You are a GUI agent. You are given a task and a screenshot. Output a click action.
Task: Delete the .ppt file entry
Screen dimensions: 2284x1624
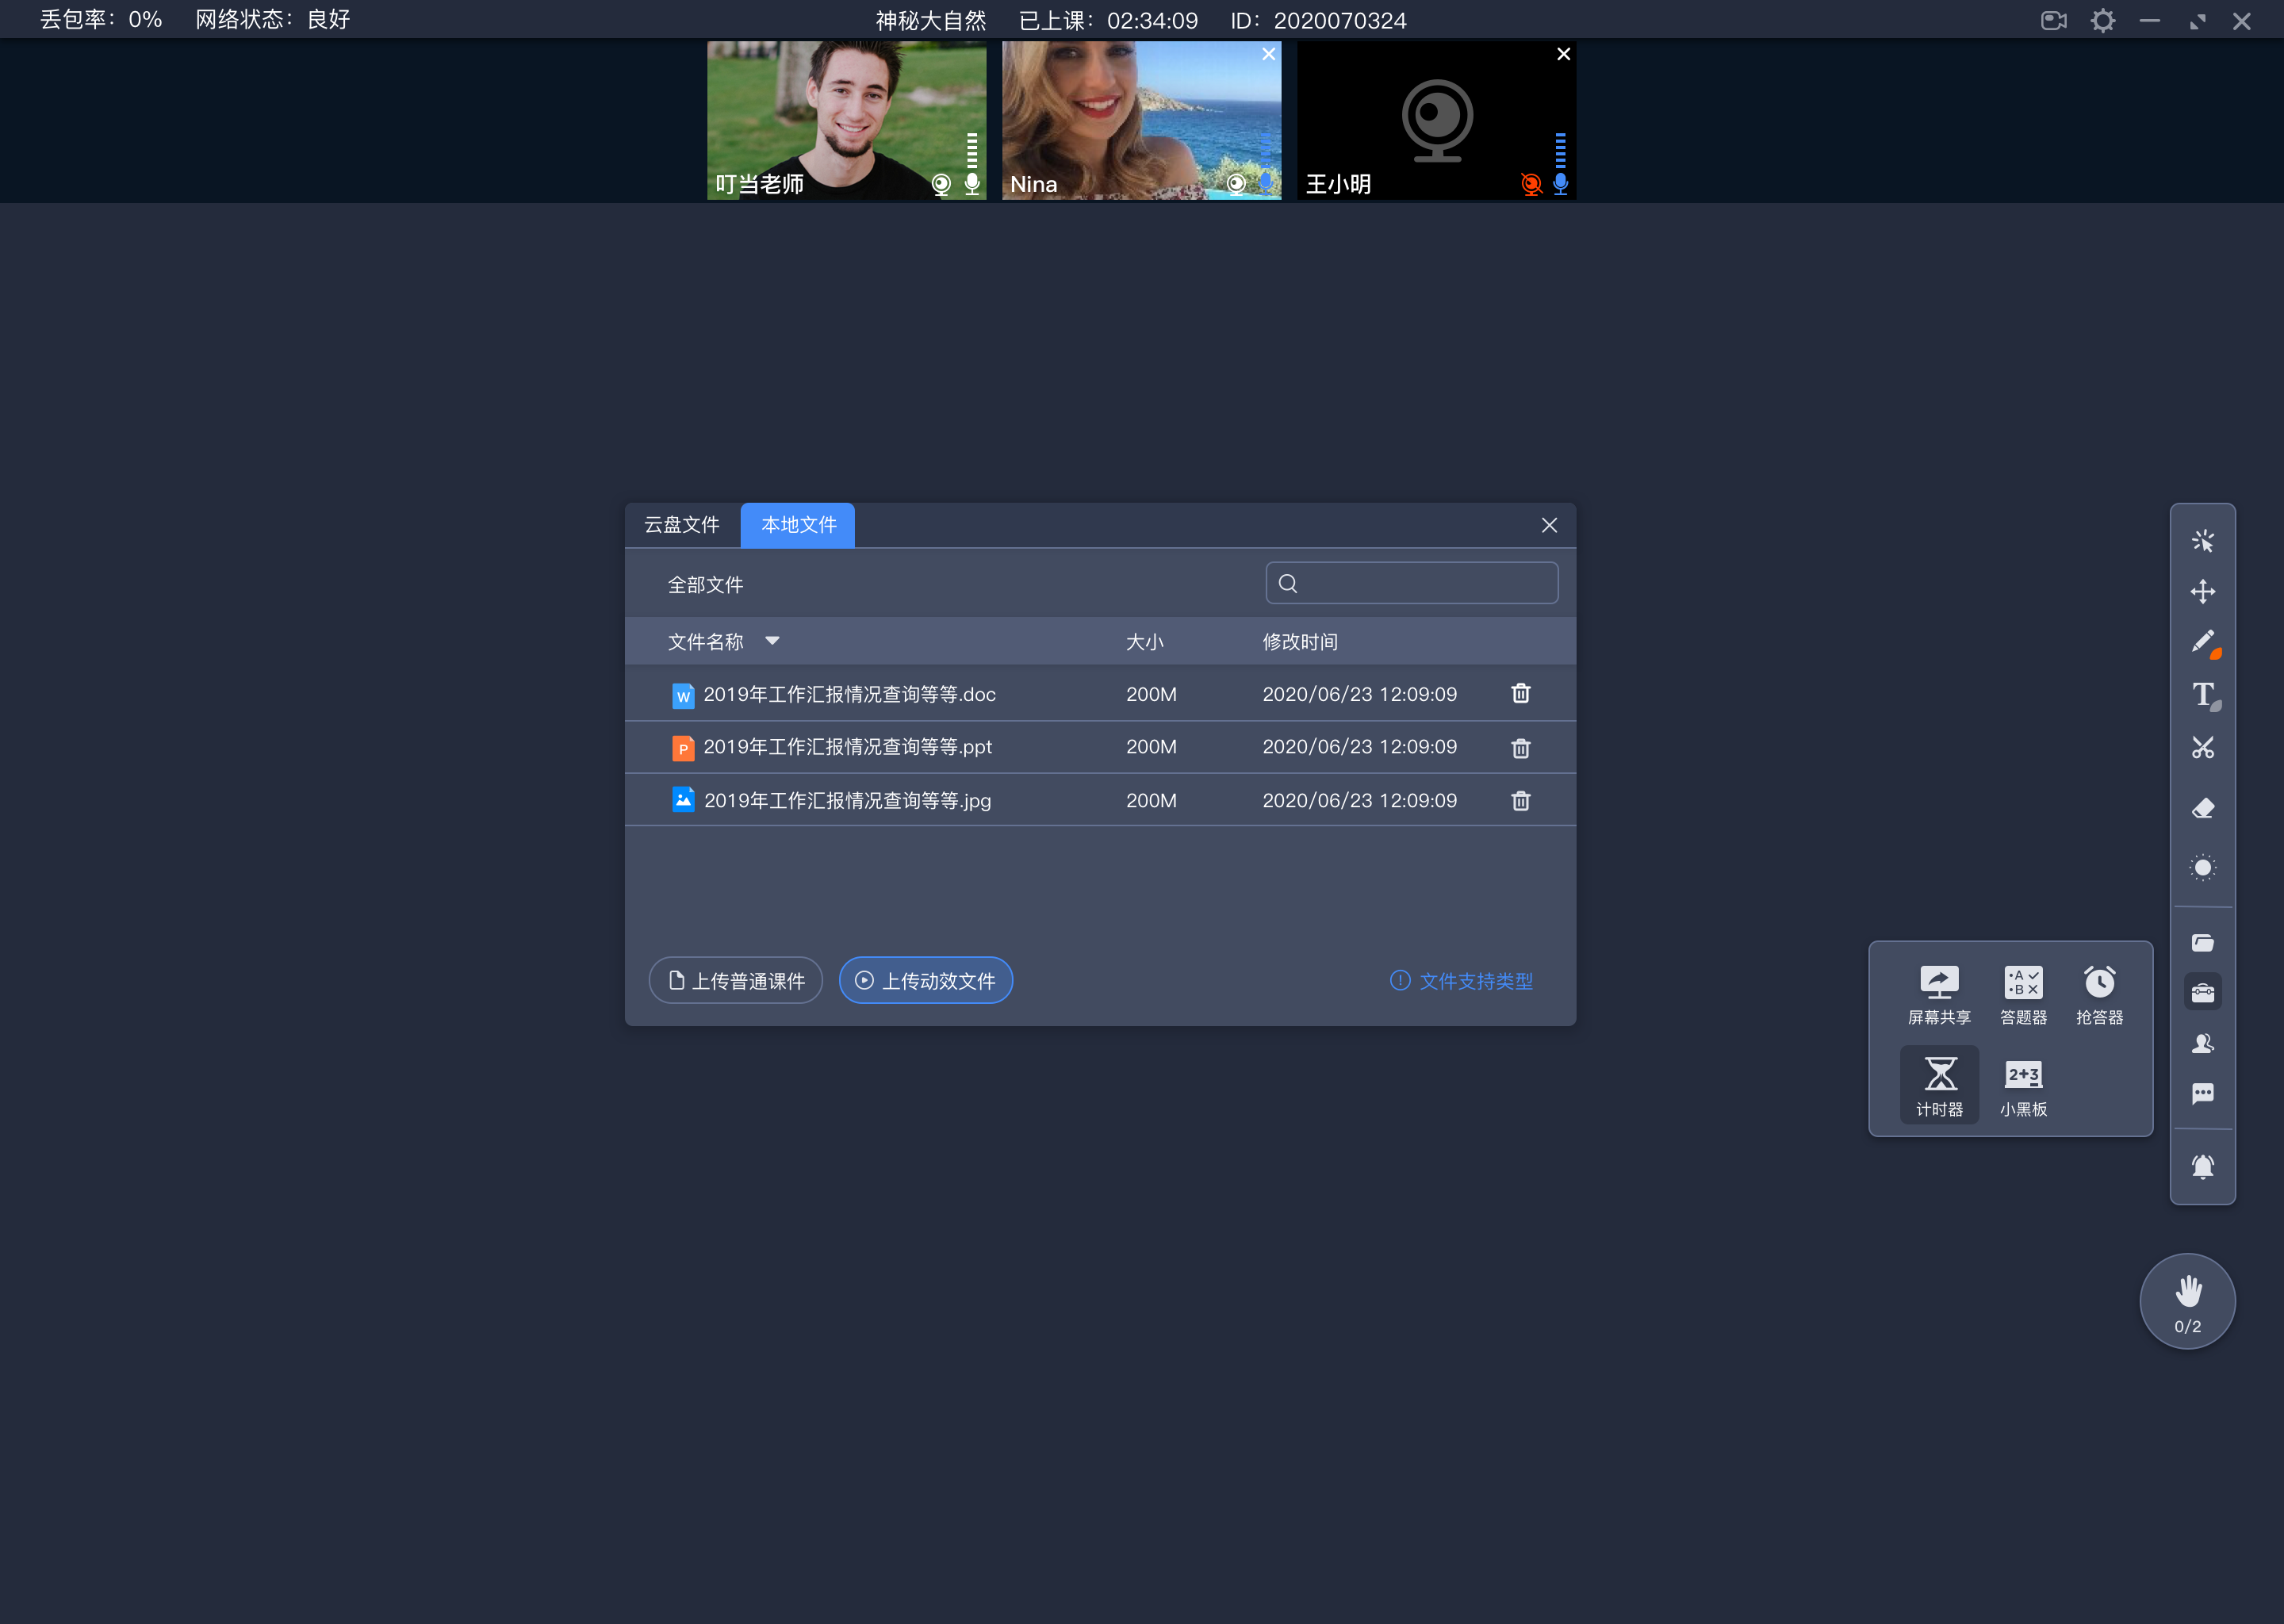1519,745
